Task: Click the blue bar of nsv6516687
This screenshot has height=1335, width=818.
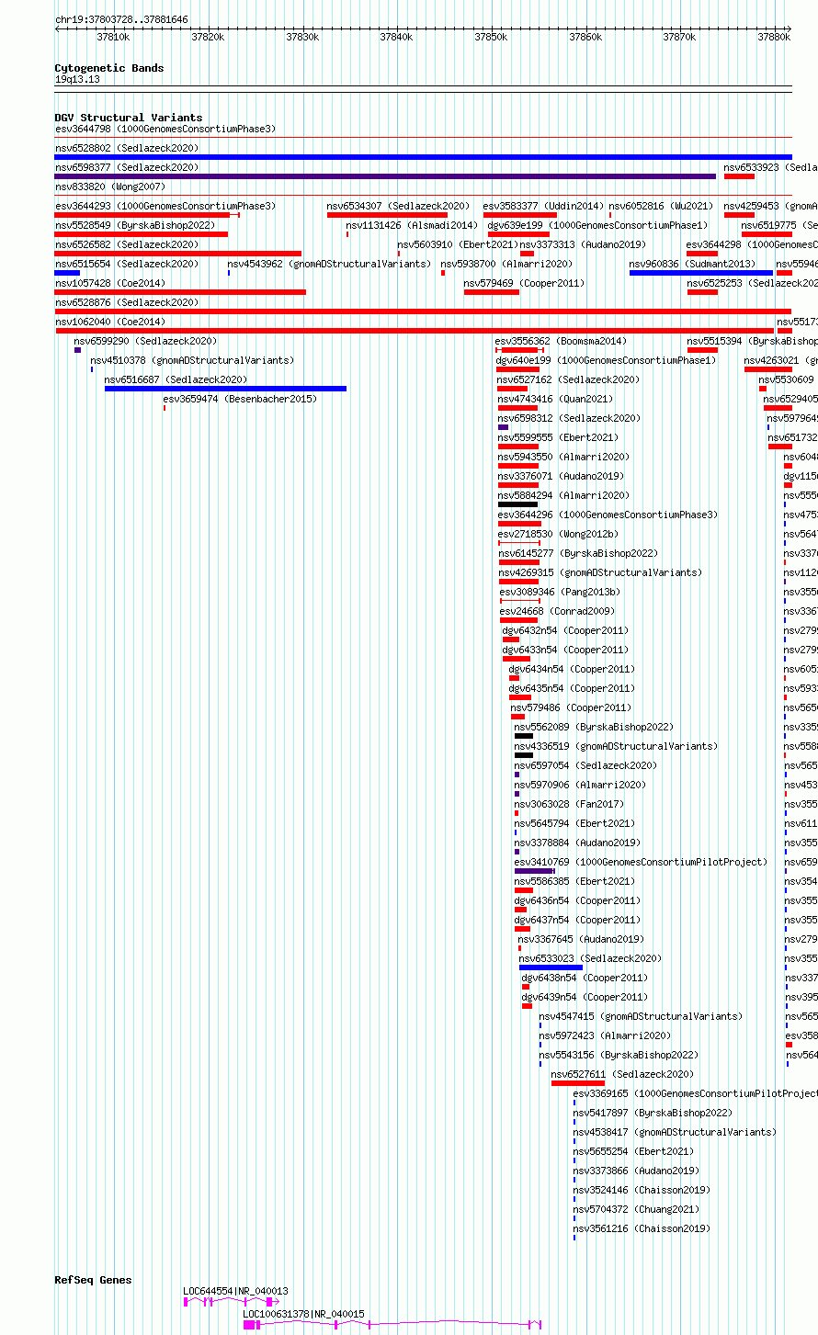Action: (226, 389)
